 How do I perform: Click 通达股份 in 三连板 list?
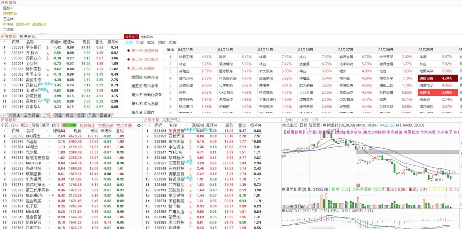coord(39,24)
